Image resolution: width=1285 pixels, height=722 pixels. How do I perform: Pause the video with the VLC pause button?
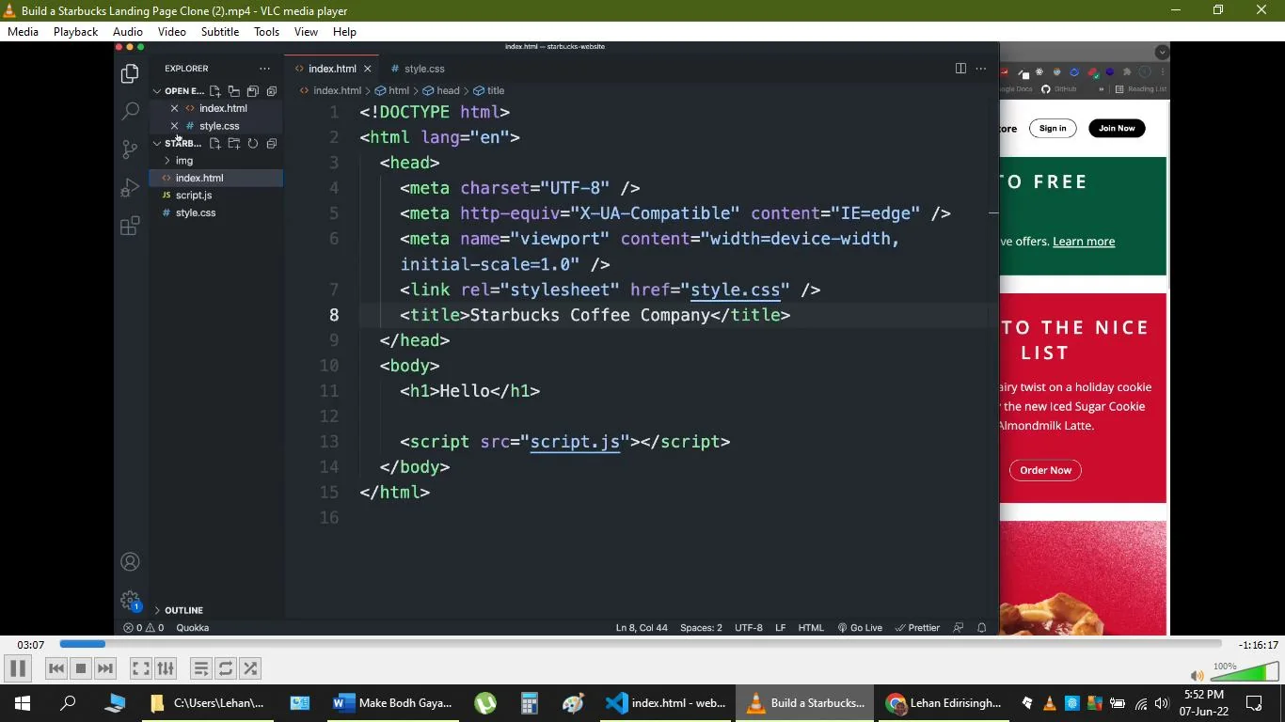point(17,668)
